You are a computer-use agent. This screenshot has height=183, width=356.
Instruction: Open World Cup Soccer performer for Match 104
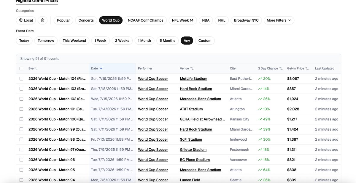coord(153,79)
